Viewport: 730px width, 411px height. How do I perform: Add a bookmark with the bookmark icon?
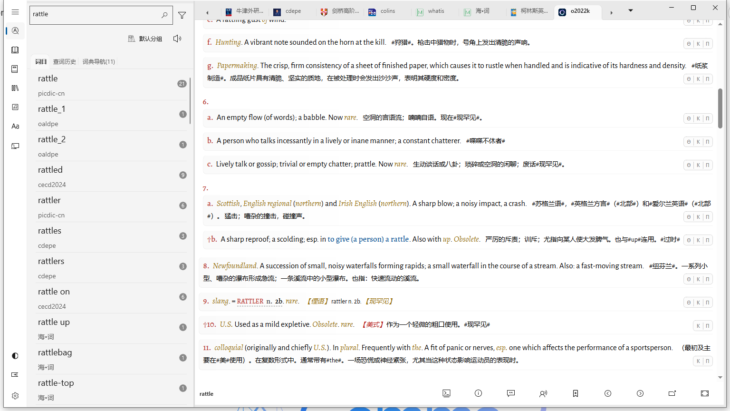(576, 393)
